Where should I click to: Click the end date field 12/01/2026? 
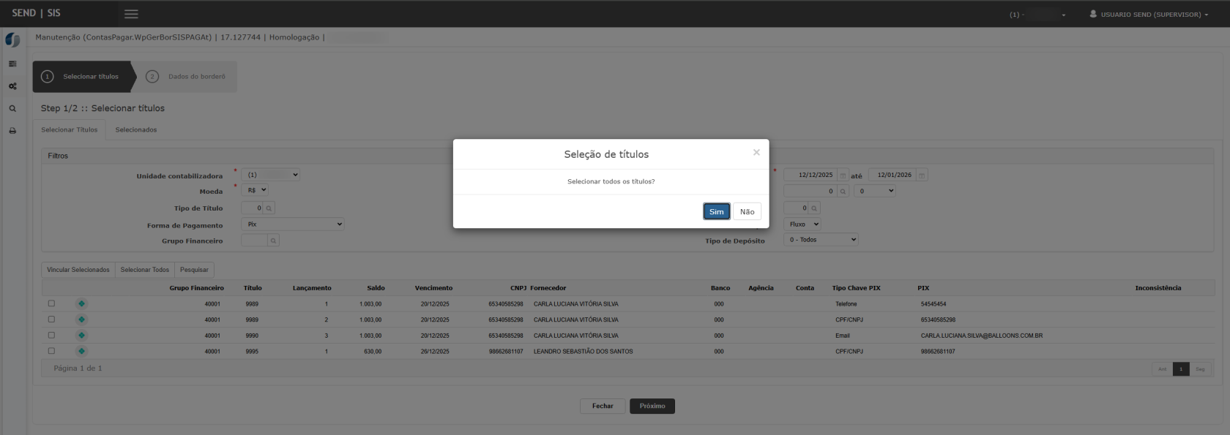893,175
